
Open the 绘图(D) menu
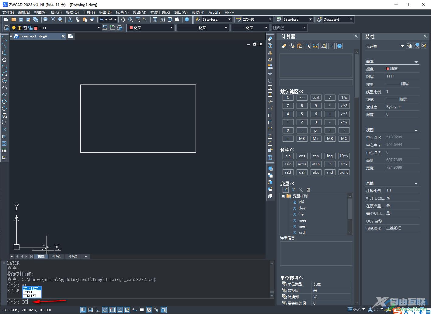[x=105, y=12]
